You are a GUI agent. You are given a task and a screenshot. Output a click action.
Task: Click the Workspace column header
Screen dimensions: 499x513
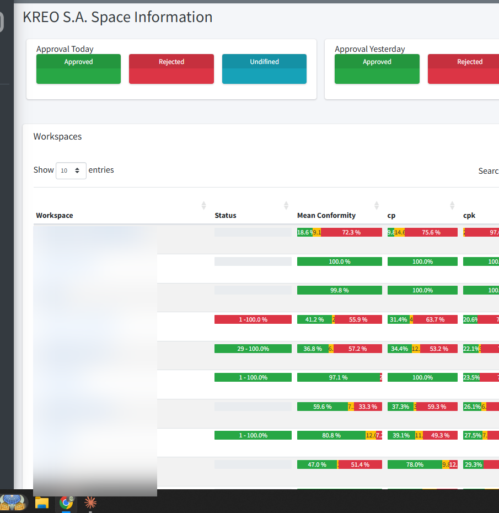tap(54, 216)
